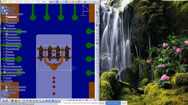Click the Ocultar link in sharing bar

[x=124, y=103]
